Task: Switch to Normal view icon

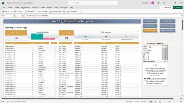Action: [151, 102]
